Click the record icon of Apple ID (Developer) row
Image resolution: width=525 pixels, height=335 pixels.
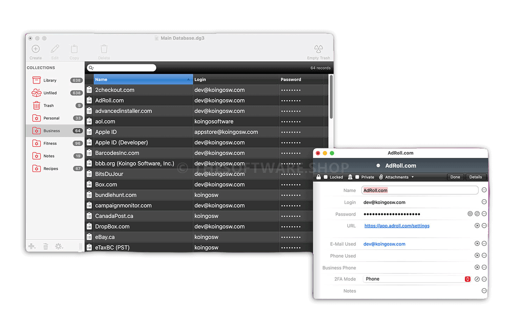(x=89, y=142)
